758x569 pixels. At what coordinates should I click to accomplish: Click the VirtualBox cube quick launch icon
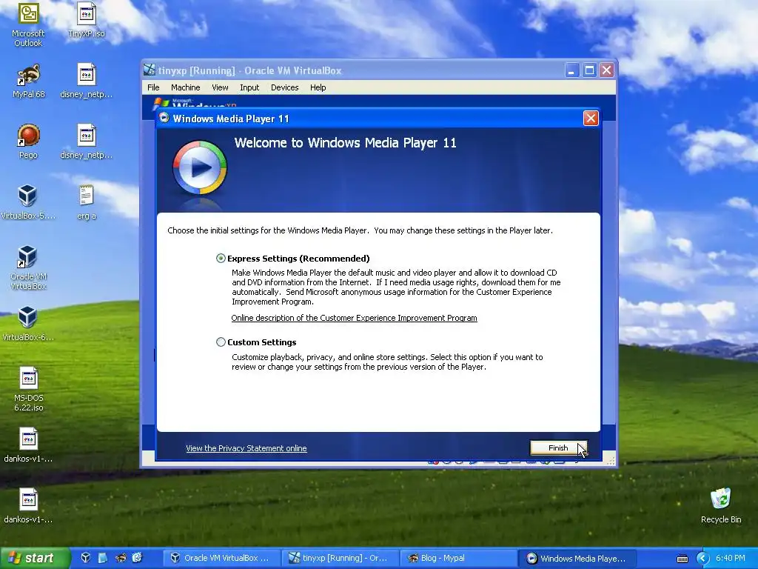pyautogui.click(x=86, y=558)
